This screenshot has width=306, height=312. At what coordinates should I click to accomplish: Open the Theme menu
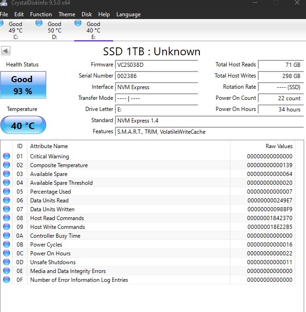[x=67, y=14]
